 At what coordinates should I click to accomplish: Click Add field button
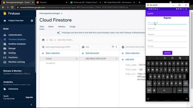[128, 59]
